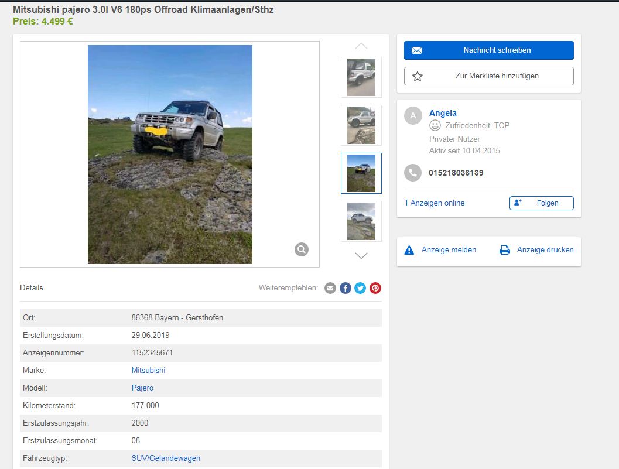Share listing on Facebook
Viewport: 619px width, 469px height.
(x=346, y=288)
